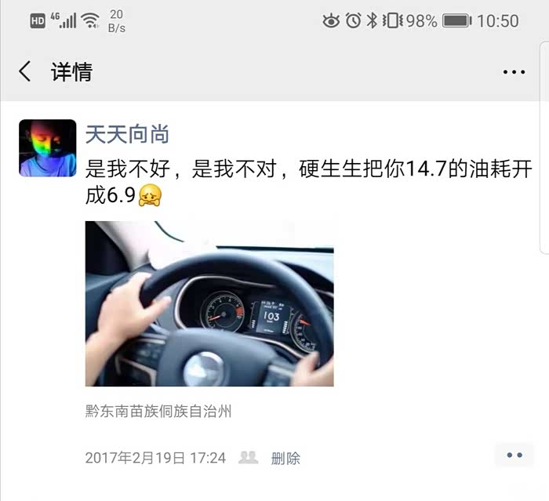This screenshot has height=501, width=549.
Task: Open the visibility people icon next to timestamp
Action: point(249,457)
